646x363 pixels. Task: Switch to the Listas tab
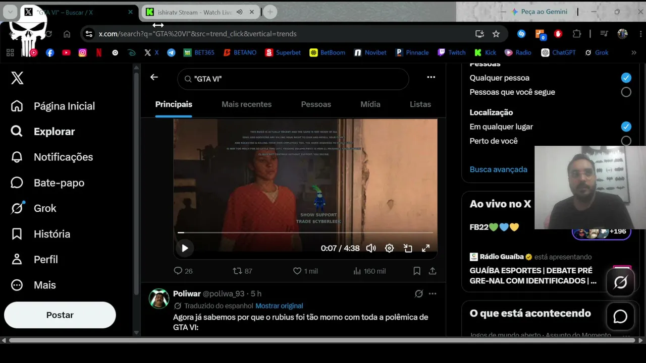click(420, 104)
